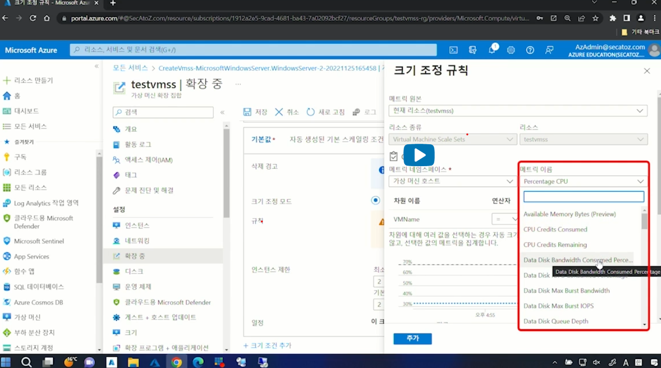Image resolution: width=661 pixels, height=368 pixels.
Task: Open Azure Cloud Shell icon
Action: point(453,50)
